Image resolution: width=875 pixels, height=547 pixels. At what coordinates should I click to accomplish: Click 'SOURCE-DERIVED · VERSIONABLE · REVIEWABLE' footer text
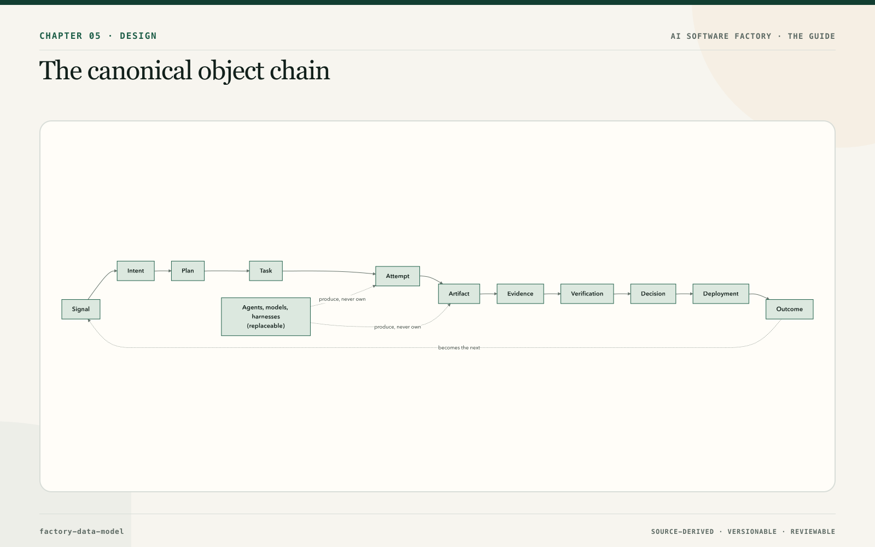click(x=743, y=532)
